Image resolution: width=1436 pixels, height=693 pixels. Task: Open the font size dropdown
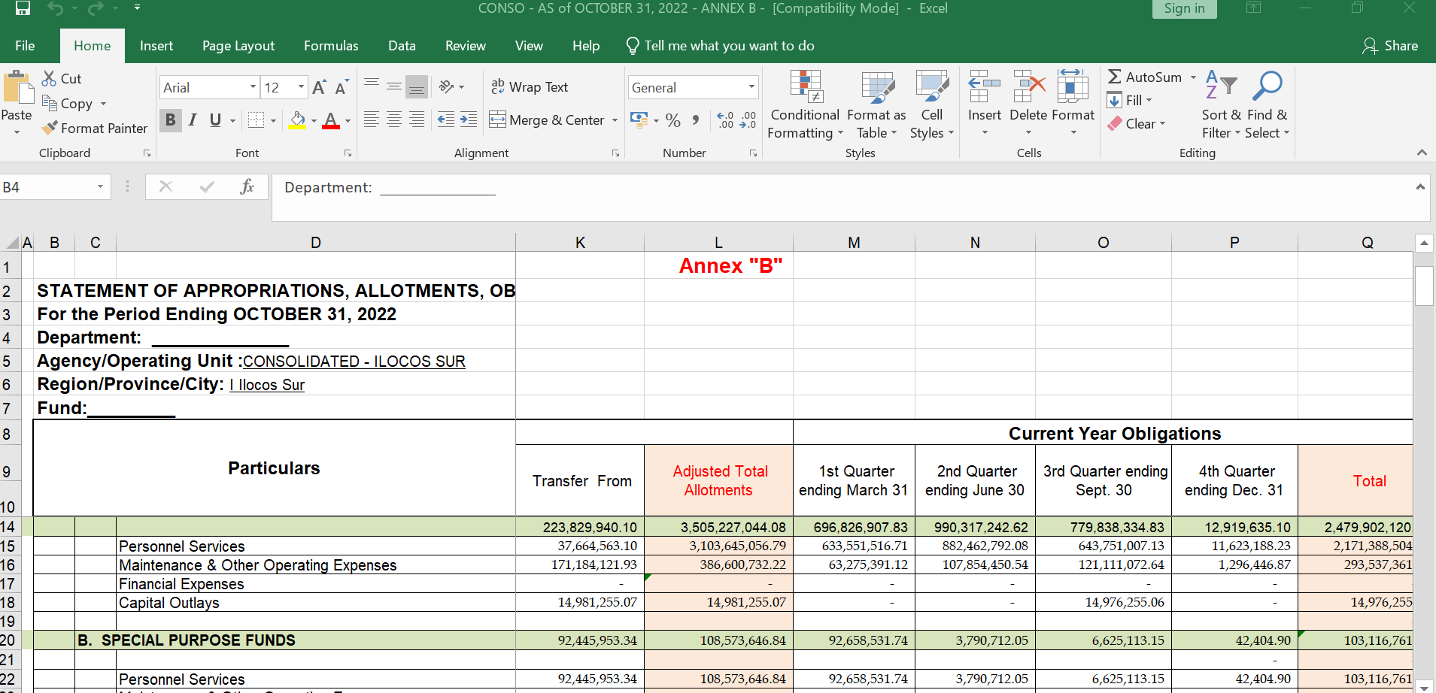coord(301,87)
